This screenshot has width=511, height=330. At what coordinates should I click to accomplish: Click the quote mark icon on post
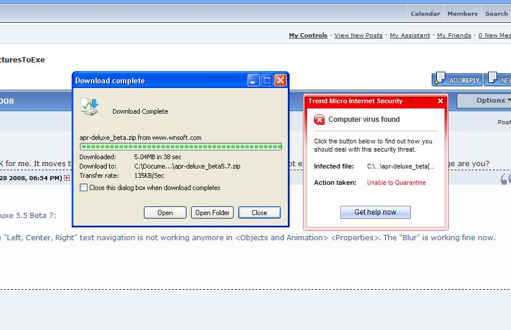[x=505, y=178]
